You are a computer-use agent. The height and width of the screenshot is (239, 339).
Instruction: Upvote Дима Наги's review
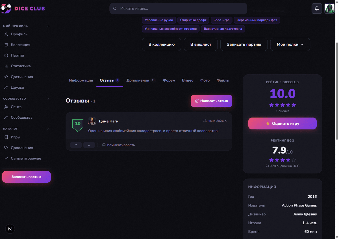tap(76, 145)
